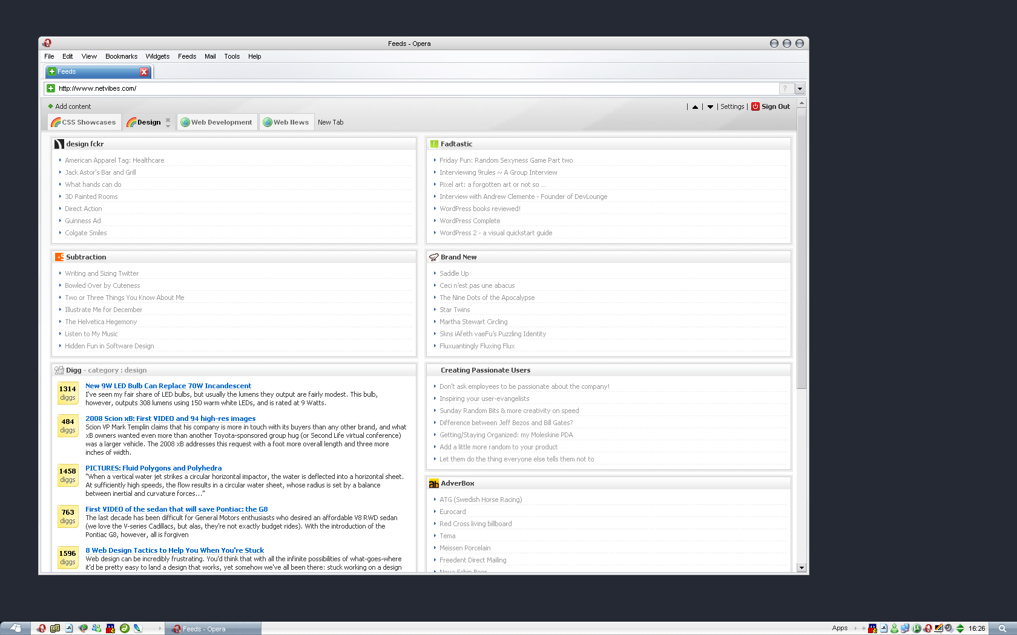Click the page scrollbar up arrow

(801, 103)
